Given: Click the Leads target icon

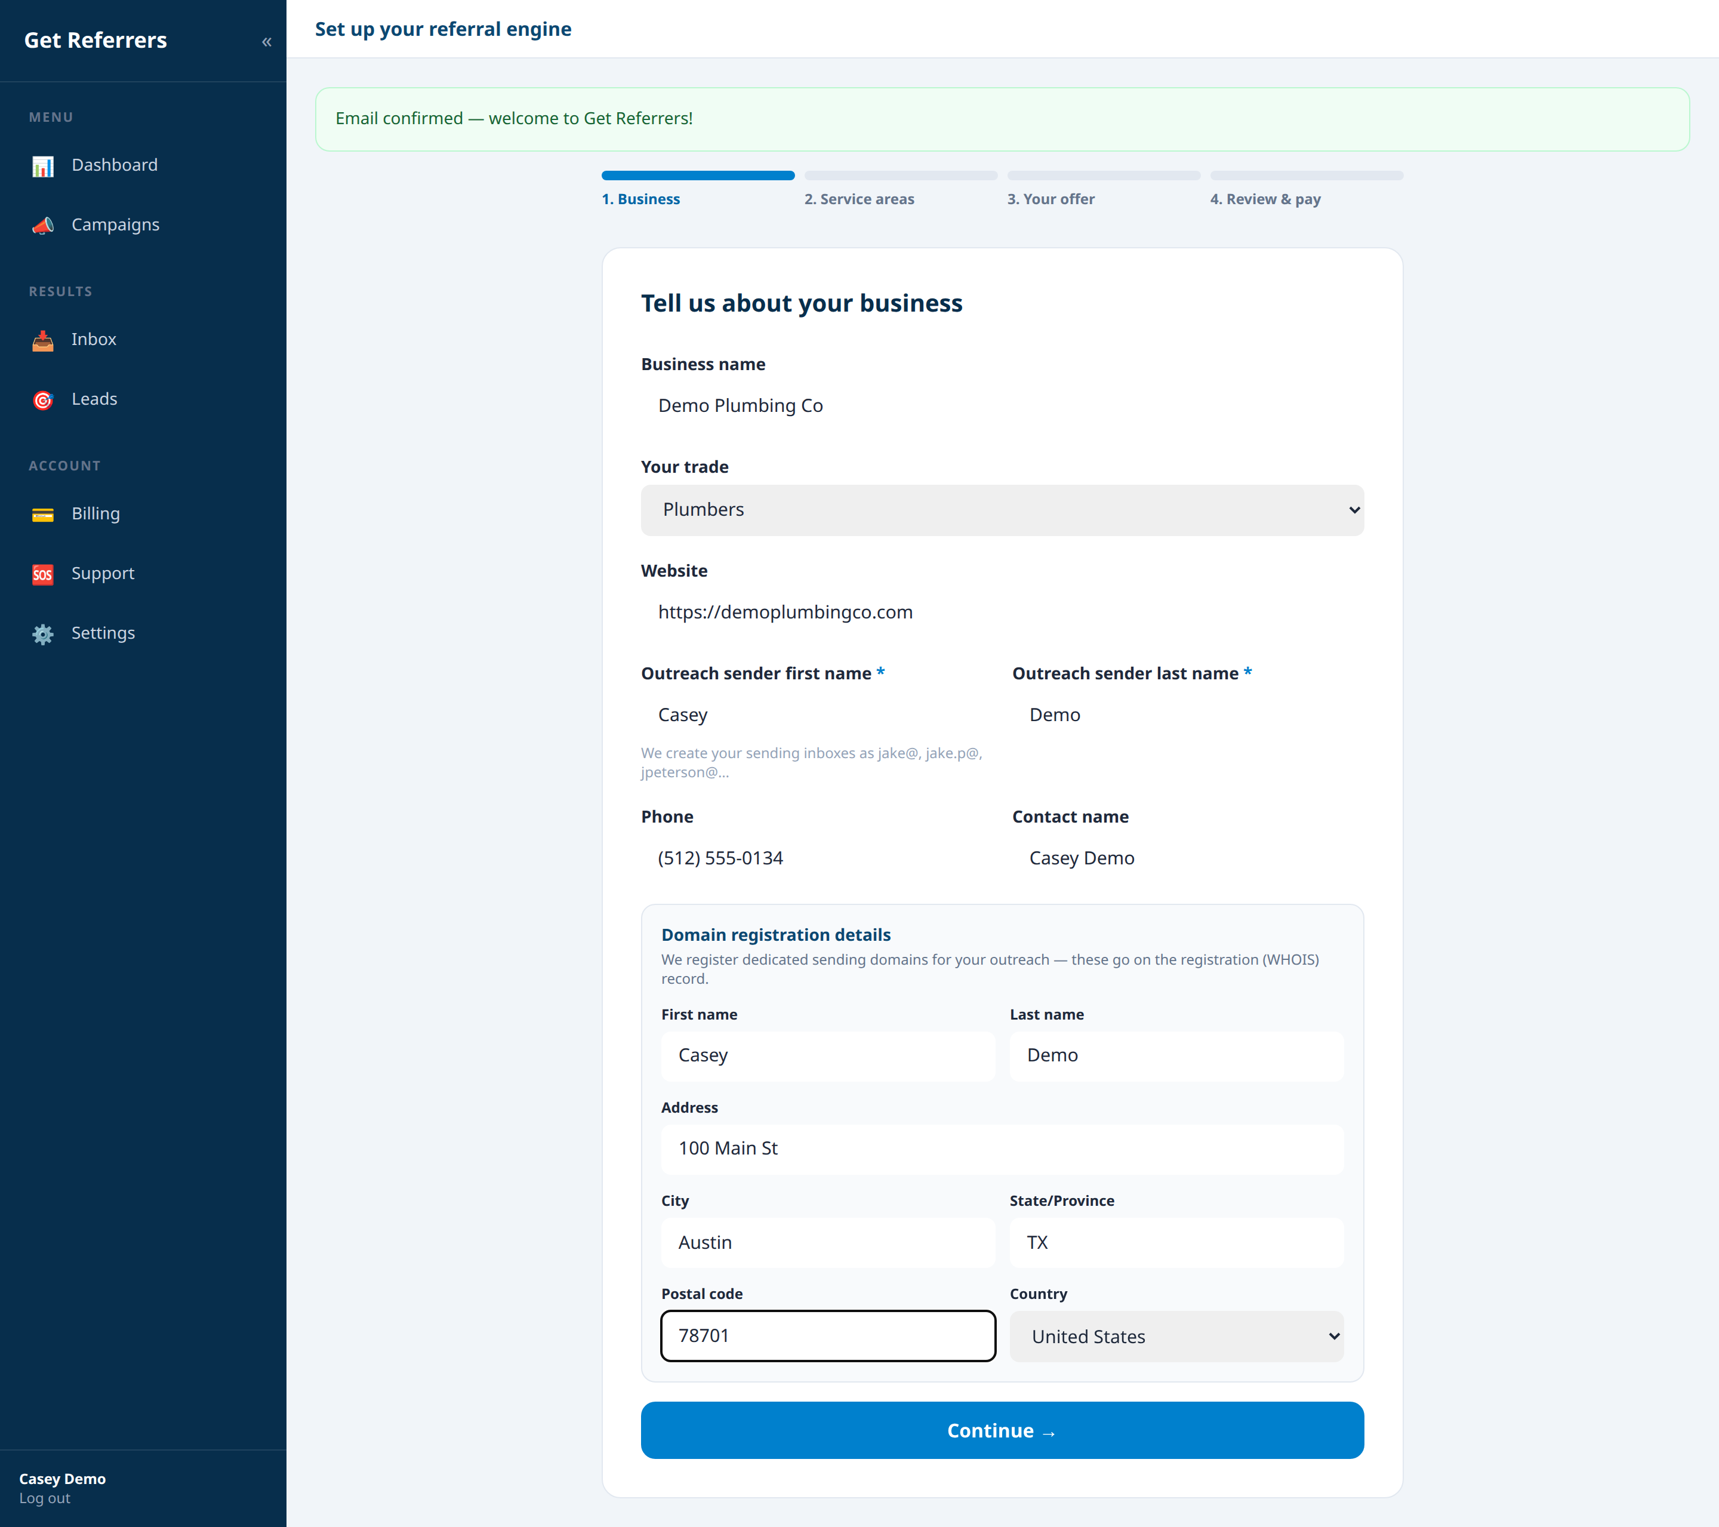Looking at the screenshot, I should tap(43, 399).
